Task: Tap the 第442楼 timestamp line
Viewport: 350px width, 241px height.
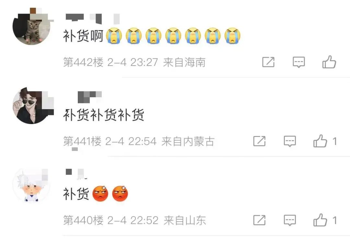Action: 134,62
